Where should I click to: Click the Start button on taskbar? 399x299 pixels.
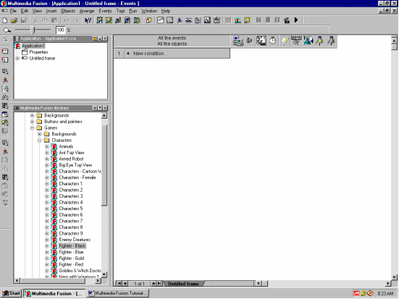pos(11,293)
